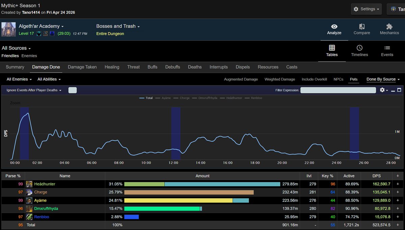Switch to the Tables grid icon
Image resolution: width=405 pixels, height=230 pixels.
[332, 48]
